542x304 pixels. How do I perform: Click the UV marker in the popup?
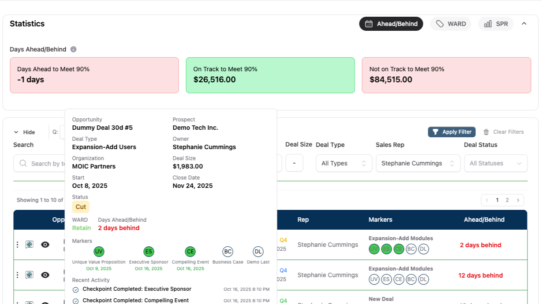[x=99, y=252]
